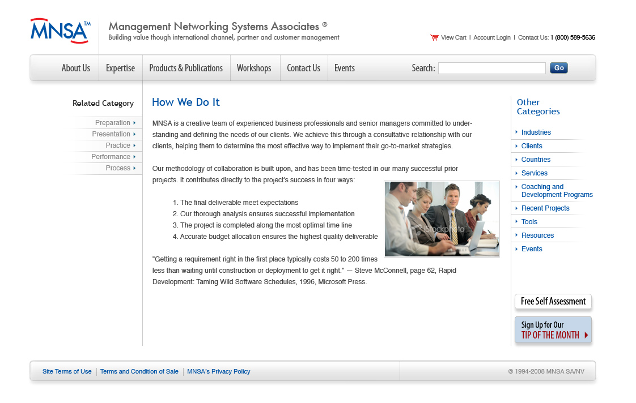Click the Management Networking Systems Associates title
636x403 pixels.
coord(218,27)
